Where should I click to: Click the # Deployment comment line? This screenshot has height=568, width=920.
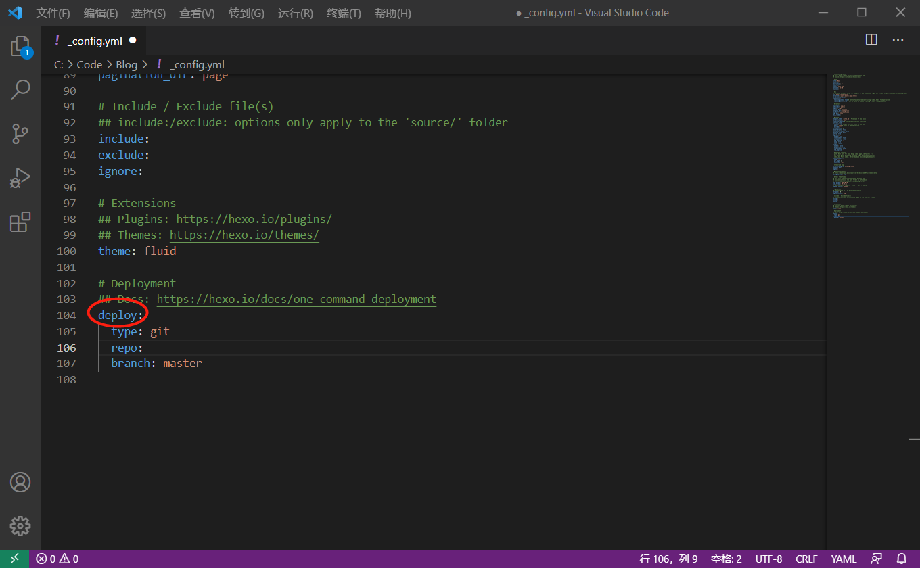[137, 283]
